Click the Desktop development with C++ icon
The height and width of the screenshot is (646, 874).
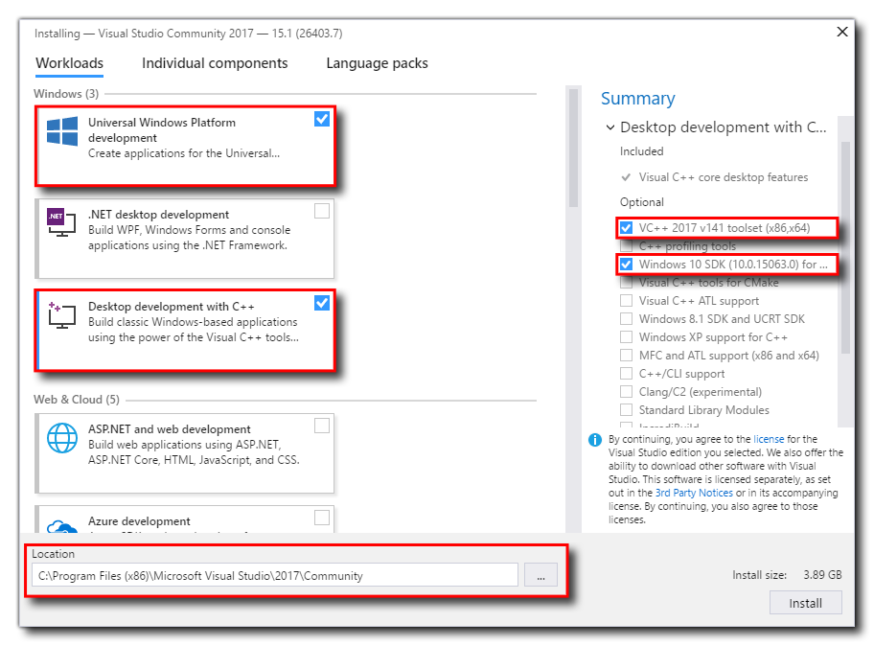click(x=62, y=315)
